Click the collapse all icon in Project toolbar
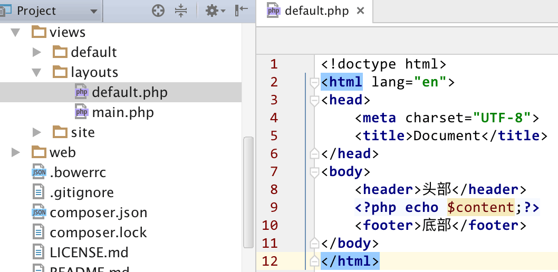 coord(181,11)
